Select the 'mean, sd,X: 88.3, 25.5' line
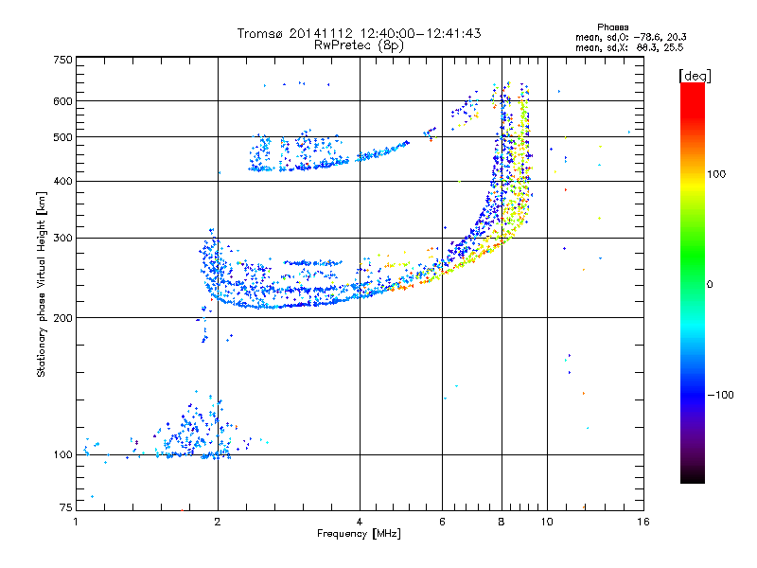This screenshot has height=568, width=757. (629, 47)
